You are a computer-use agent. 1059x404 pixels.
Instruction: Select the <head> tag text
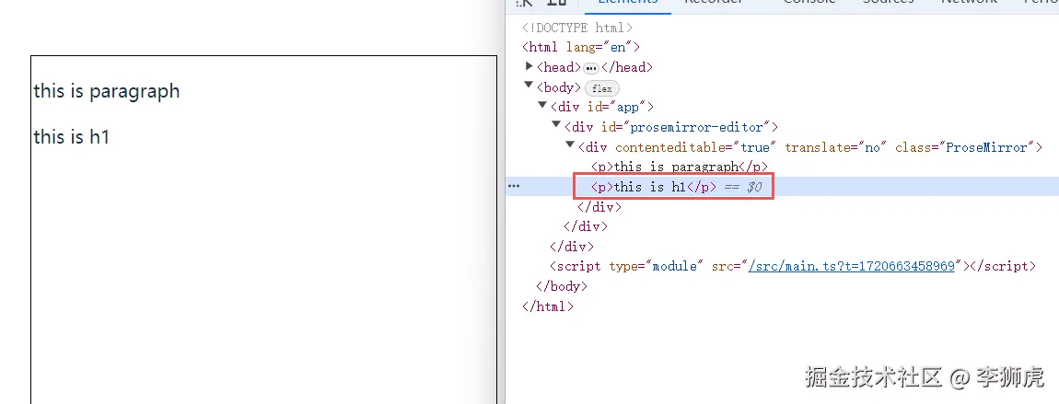click(559, 67)
